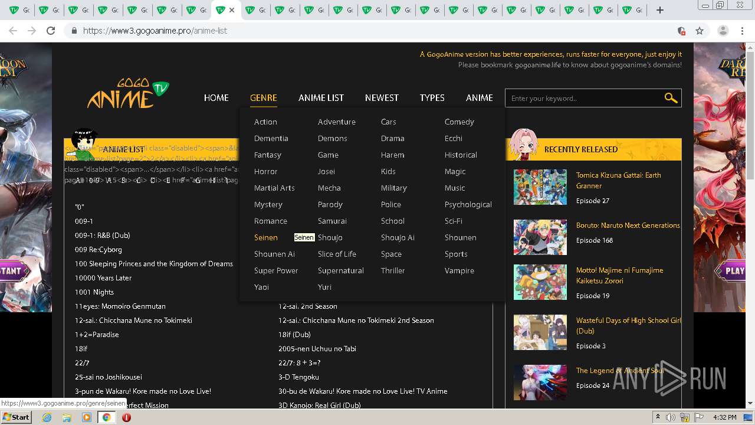Open ANIME LIST navigation item
Screen dimensions: 755x425
click(321, 98)
